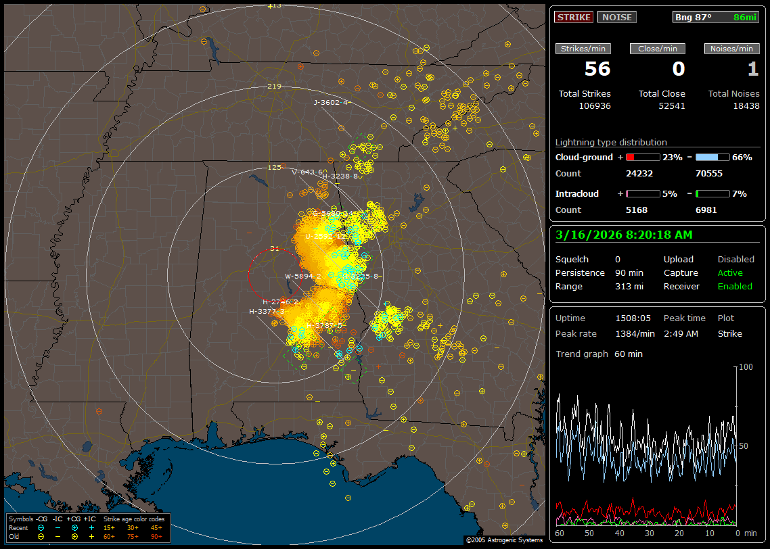This screenshot has height=549, width=770.
Task: Click storm cell label H-3377-3
Action: tap(267, 312)
